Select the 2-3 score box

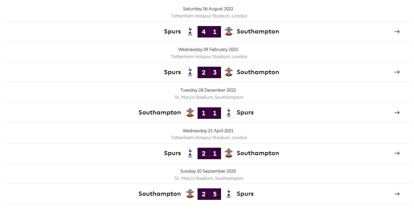pyautogui.click(x=209, y=72)
